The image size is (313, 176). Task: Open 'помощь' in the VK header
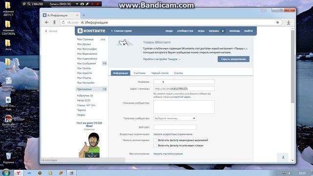pos(235,31)
